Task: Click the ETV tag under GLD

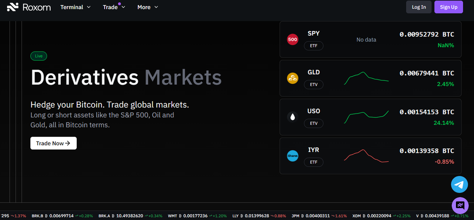Action: [313, 85]
